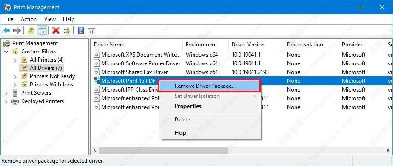
Task: Click the Print Management root node icon
Action: tap(6, 43)
